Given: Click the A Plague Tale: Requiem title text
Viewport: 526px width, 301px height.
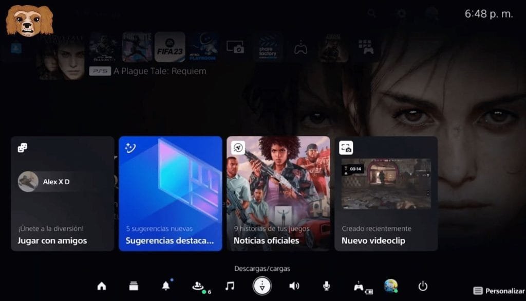Looking at the screenshot, I should point(160,71).
